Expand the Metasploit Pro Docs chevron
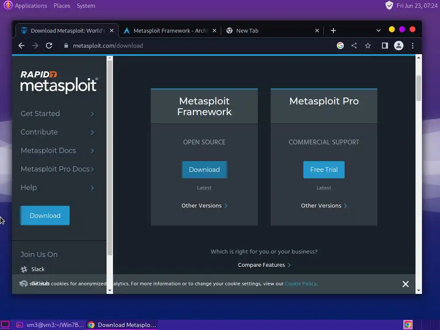Image resolution: width=440 pixels, height=330 pixels. tap(92, 169)
